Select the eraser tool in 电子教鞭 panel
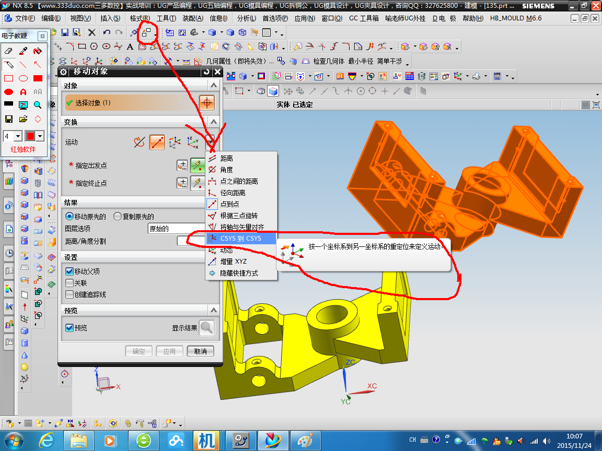Viewport: 602px width, 451px height. tap(8, 51)
